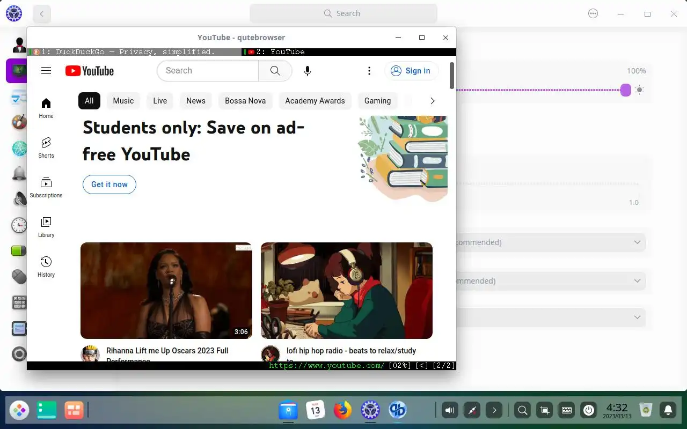Click the lofi hip hop channel avatar
Viewport: 687px width, 429px height.
271,354
